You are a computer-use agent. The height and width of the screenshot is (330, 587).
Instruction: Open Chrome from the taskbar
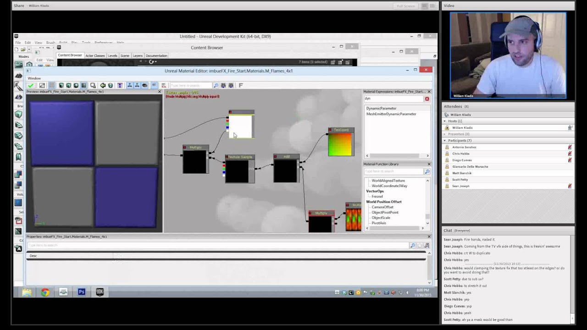(x=45, y=292)
